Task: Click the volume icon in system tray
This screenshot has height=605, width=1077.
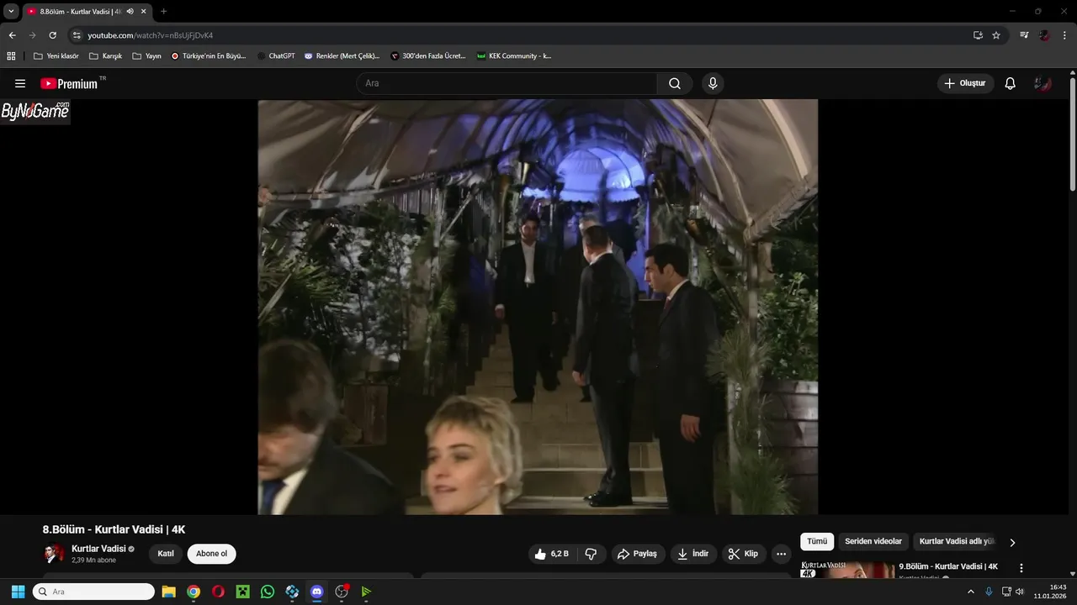Action: (1019, 592)
